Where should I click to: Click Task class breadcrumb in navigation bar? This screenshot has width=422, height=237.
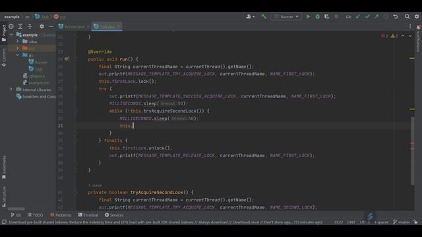[42, 16]
